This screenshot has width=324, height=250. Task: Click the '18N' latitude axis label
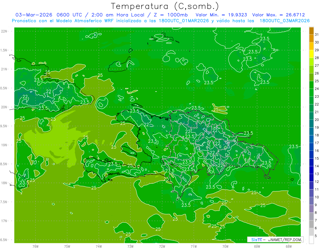pyautogui.click(x=4, y=183)
